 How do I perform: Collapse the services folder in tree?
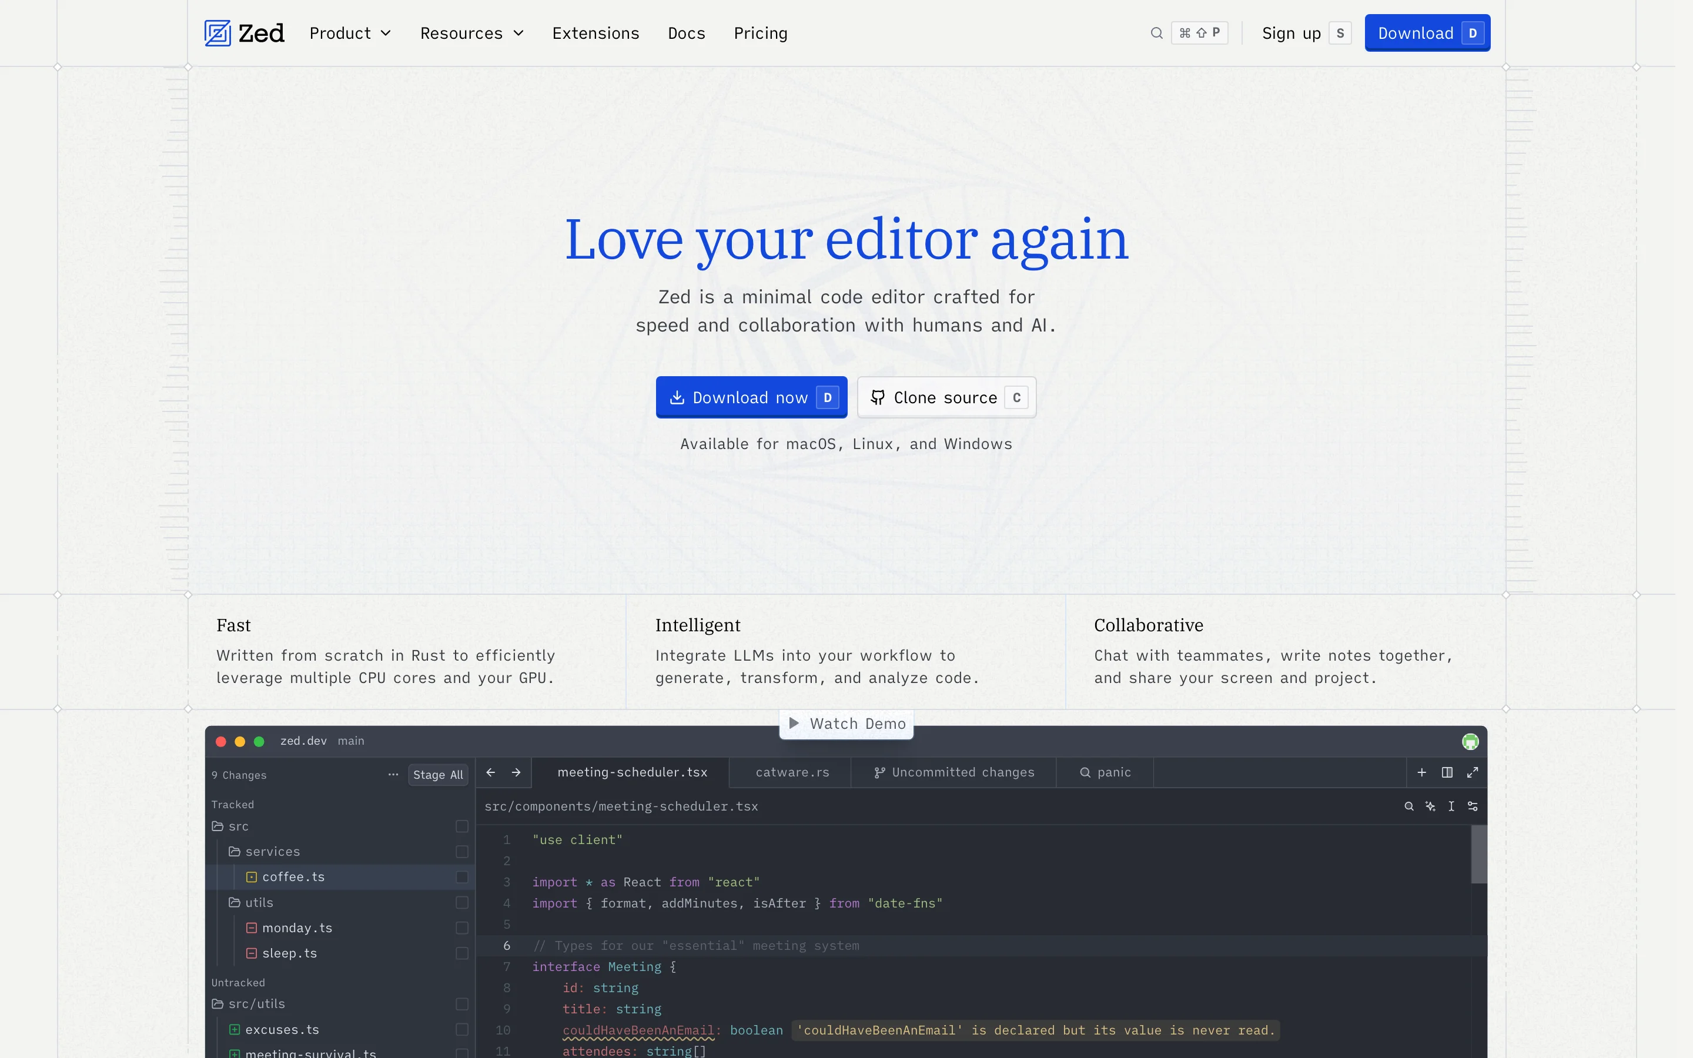[x=265, y=852]
